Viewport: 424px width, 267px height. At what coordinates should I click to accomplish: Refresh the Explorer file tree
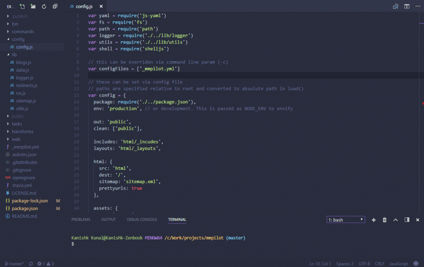click(x=43, y=6)
